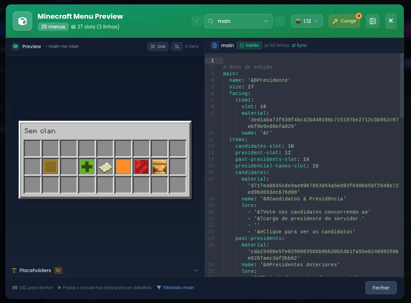Click the 102 linhas indicator
Viewport: 411px width, 303px height.
pos(277,45)
